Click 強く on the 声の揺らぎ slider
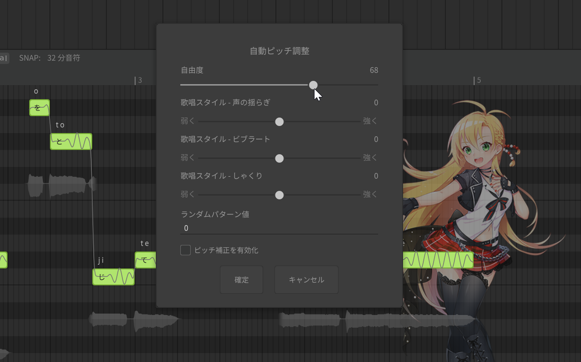The width and height of the screenshot is (581, 362). (x=371, y=121)
